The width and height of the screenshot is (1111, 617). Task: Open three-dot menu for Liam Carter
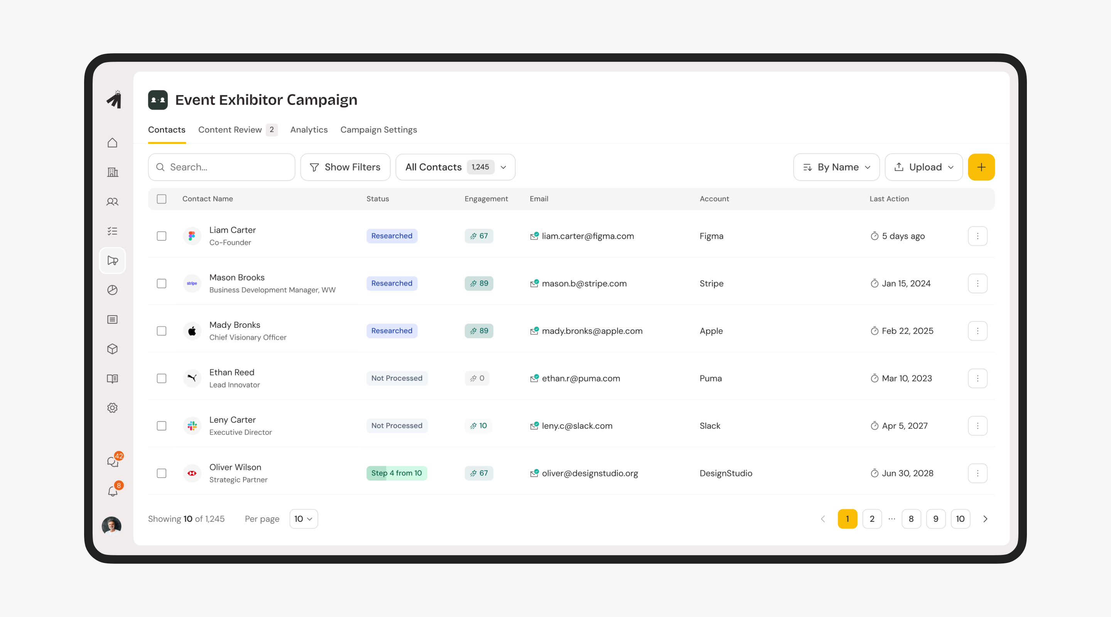point(977,236)
